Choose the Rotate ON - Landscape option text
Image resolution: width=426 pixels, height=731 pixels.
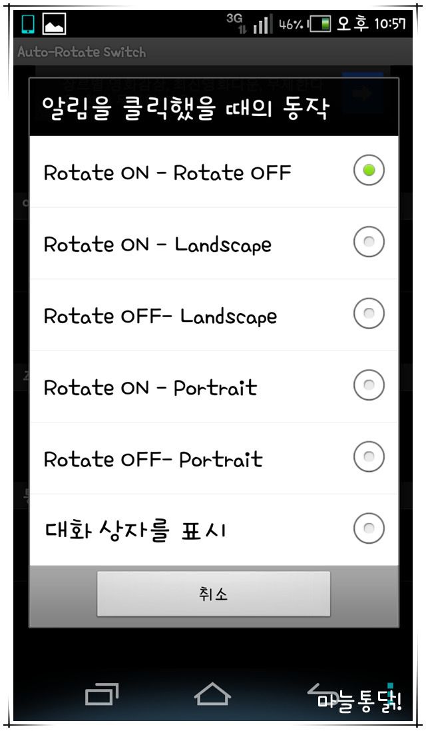[x=157, y=245]
